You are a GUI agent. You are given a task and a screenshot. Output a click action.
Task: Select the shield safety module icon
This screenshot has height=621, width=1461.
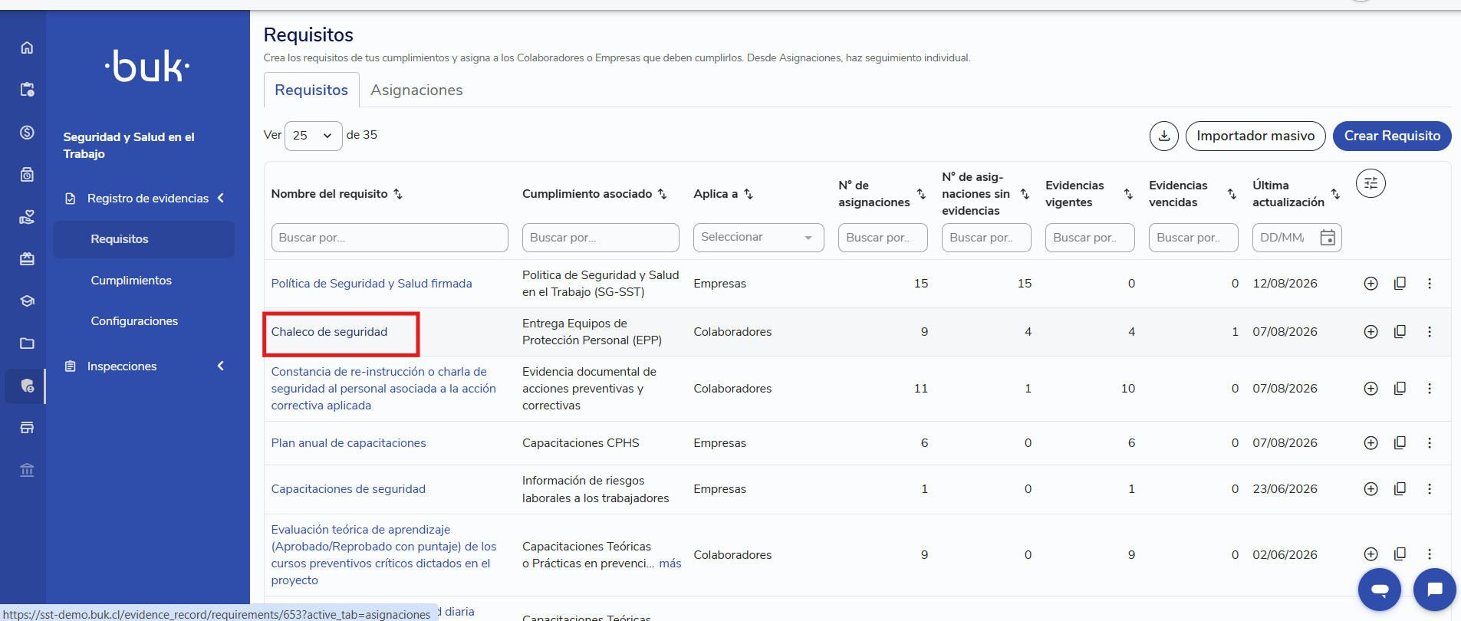click(27, 386)
